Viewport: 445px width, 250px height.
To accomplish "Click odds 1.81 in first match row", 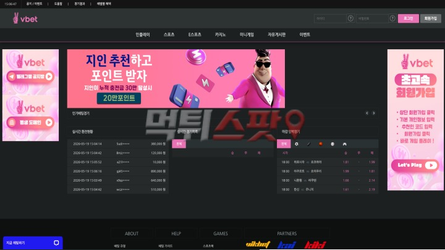I will 345,162.
